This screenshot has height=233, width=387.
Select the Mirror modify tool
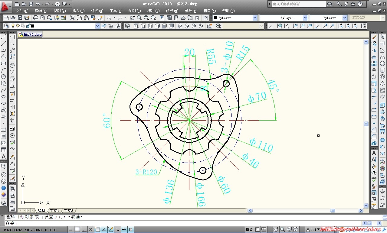(374, 50)
